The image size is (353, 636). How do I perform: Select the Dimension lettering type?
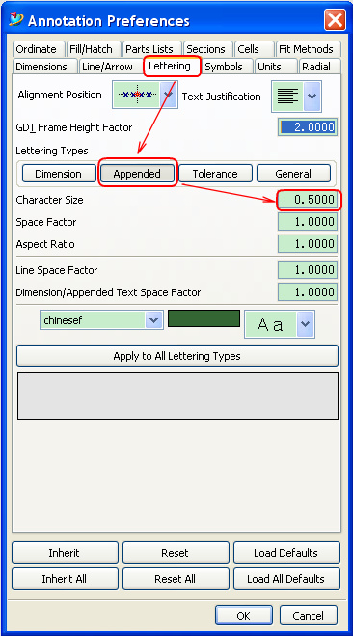click(x=59, y=174)
